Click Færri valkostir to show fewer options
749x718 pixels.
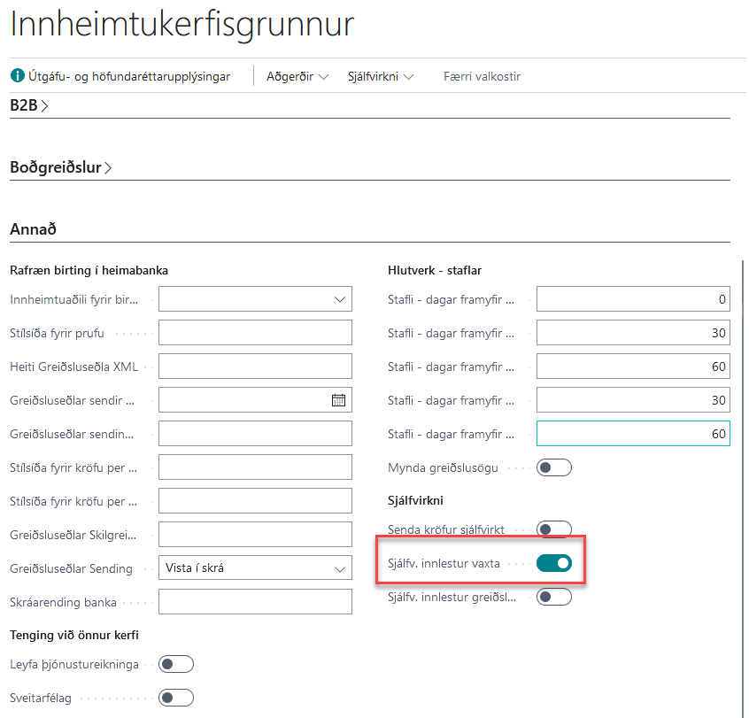(x=482, y=76)
